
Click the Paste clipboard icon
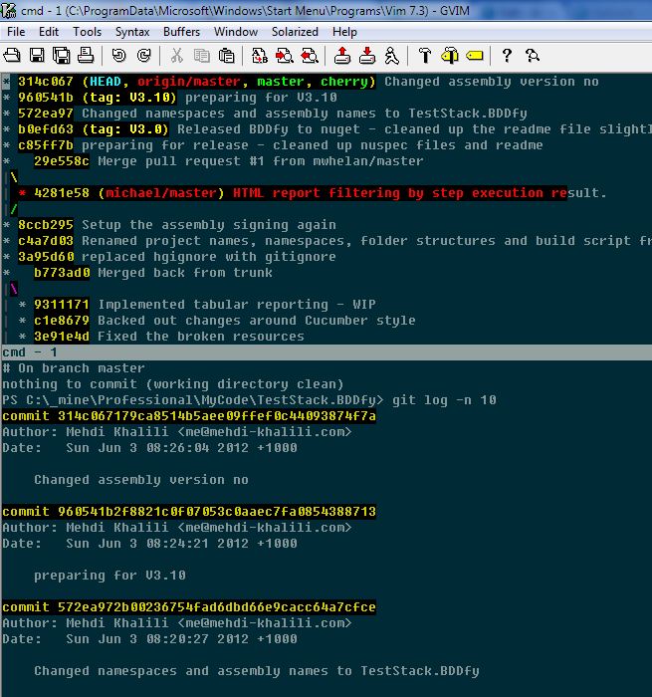(x=227, y=56)
